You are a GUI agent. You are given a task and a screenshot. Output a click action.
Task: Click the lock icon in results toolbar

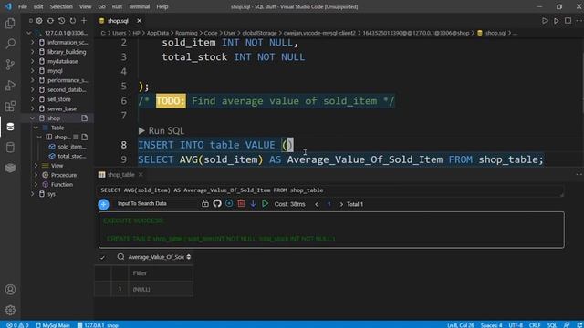click(x=204, y=203)
